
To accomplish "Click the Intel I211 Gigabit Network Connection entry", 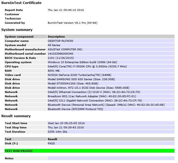I will (x=95, y=101).
